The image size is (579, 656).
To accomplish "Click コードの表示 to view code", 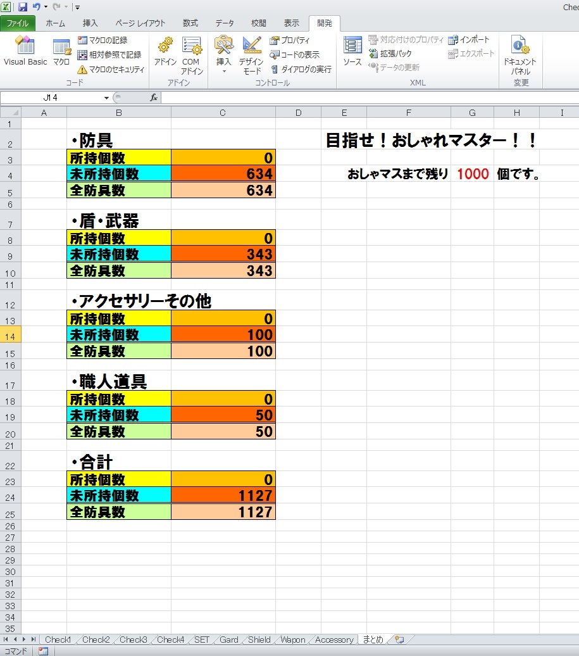I will pos(295,55).
